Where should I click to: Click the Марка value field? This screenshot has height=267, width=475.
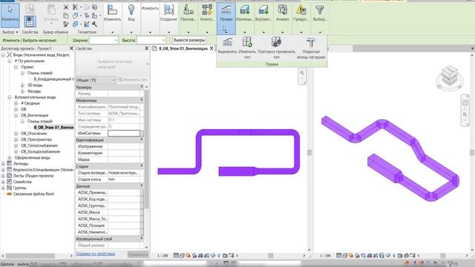(x=124, y=159)
